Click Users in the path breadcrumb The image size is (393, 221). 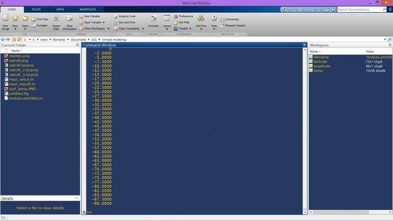44,39
